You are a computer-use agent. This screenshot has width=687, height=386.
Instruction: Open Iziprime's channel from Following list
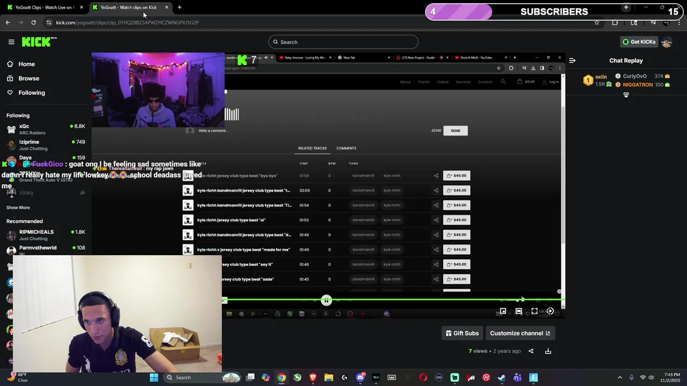[x=46, y=145]
